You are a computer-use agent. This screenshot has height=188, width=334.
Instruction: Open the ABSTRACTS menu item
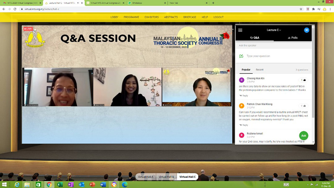point(171,17)
